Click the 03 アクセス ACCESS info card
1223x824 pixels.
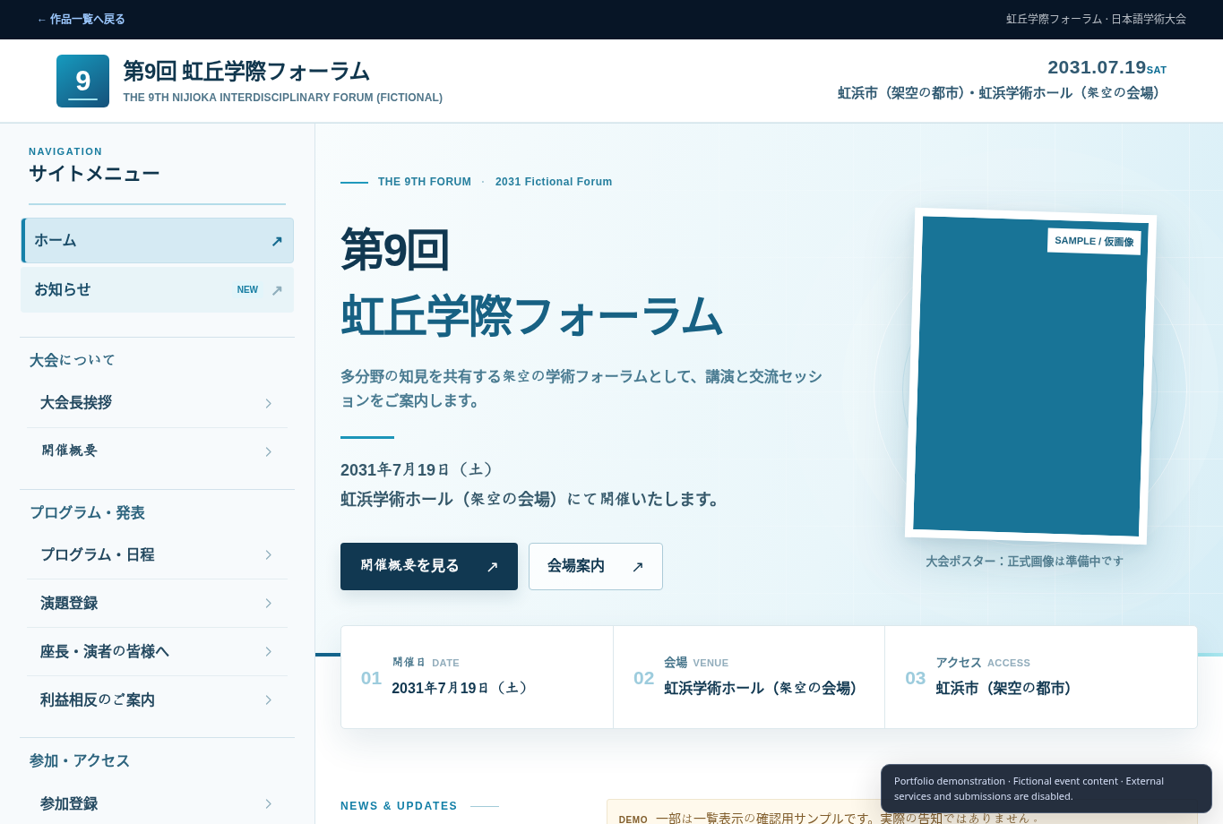(x=1041, y=677)
